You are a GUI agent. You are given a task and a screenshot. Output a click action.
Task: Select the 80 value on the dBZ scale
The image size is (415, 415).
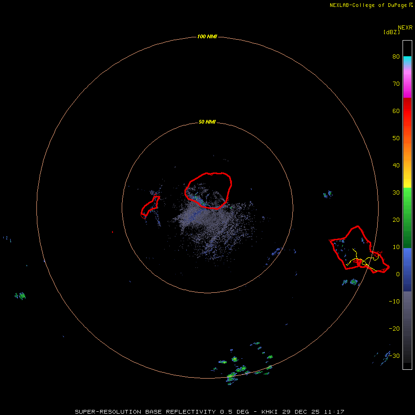click(x=396, y=56)
